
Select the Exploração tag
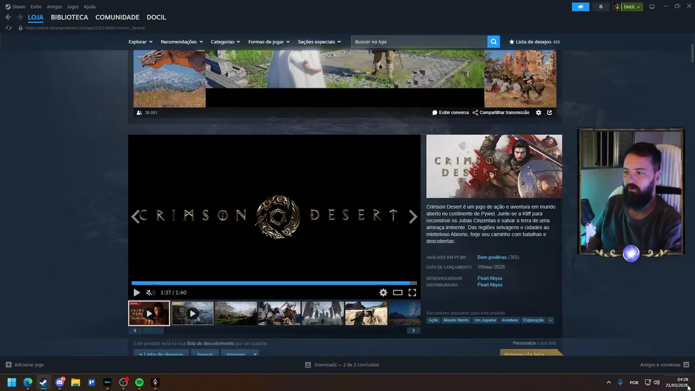pos(533,320)
